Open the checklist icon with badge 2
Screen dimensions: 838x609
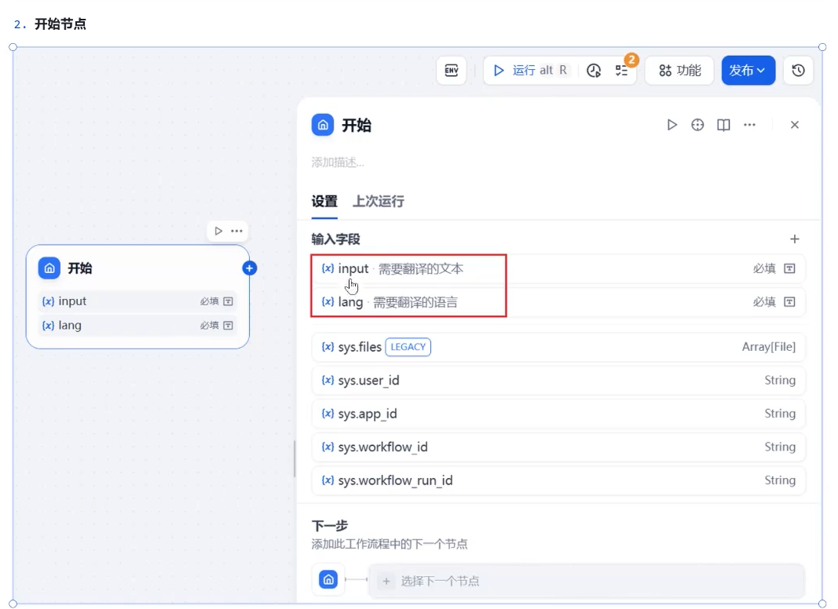pyautogui.click(x=621, y=71)
